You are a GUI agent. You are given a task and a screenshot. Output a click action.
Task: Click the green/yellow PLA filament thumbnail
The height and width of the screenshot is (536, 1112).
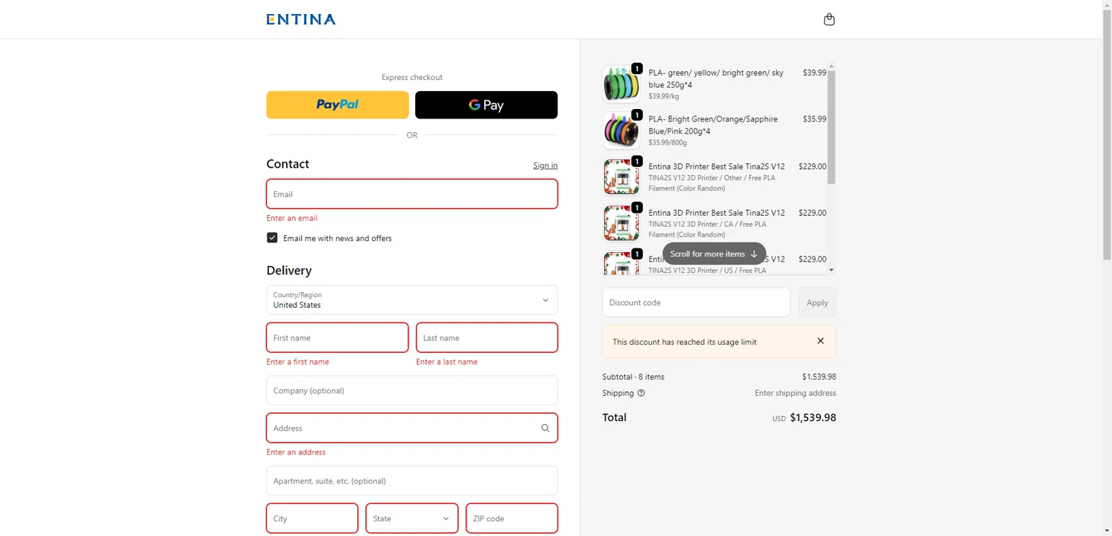tap(621, 84)
